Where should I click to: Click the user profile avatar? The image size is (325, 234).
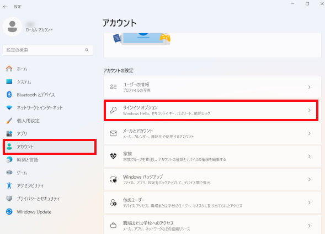12,27
